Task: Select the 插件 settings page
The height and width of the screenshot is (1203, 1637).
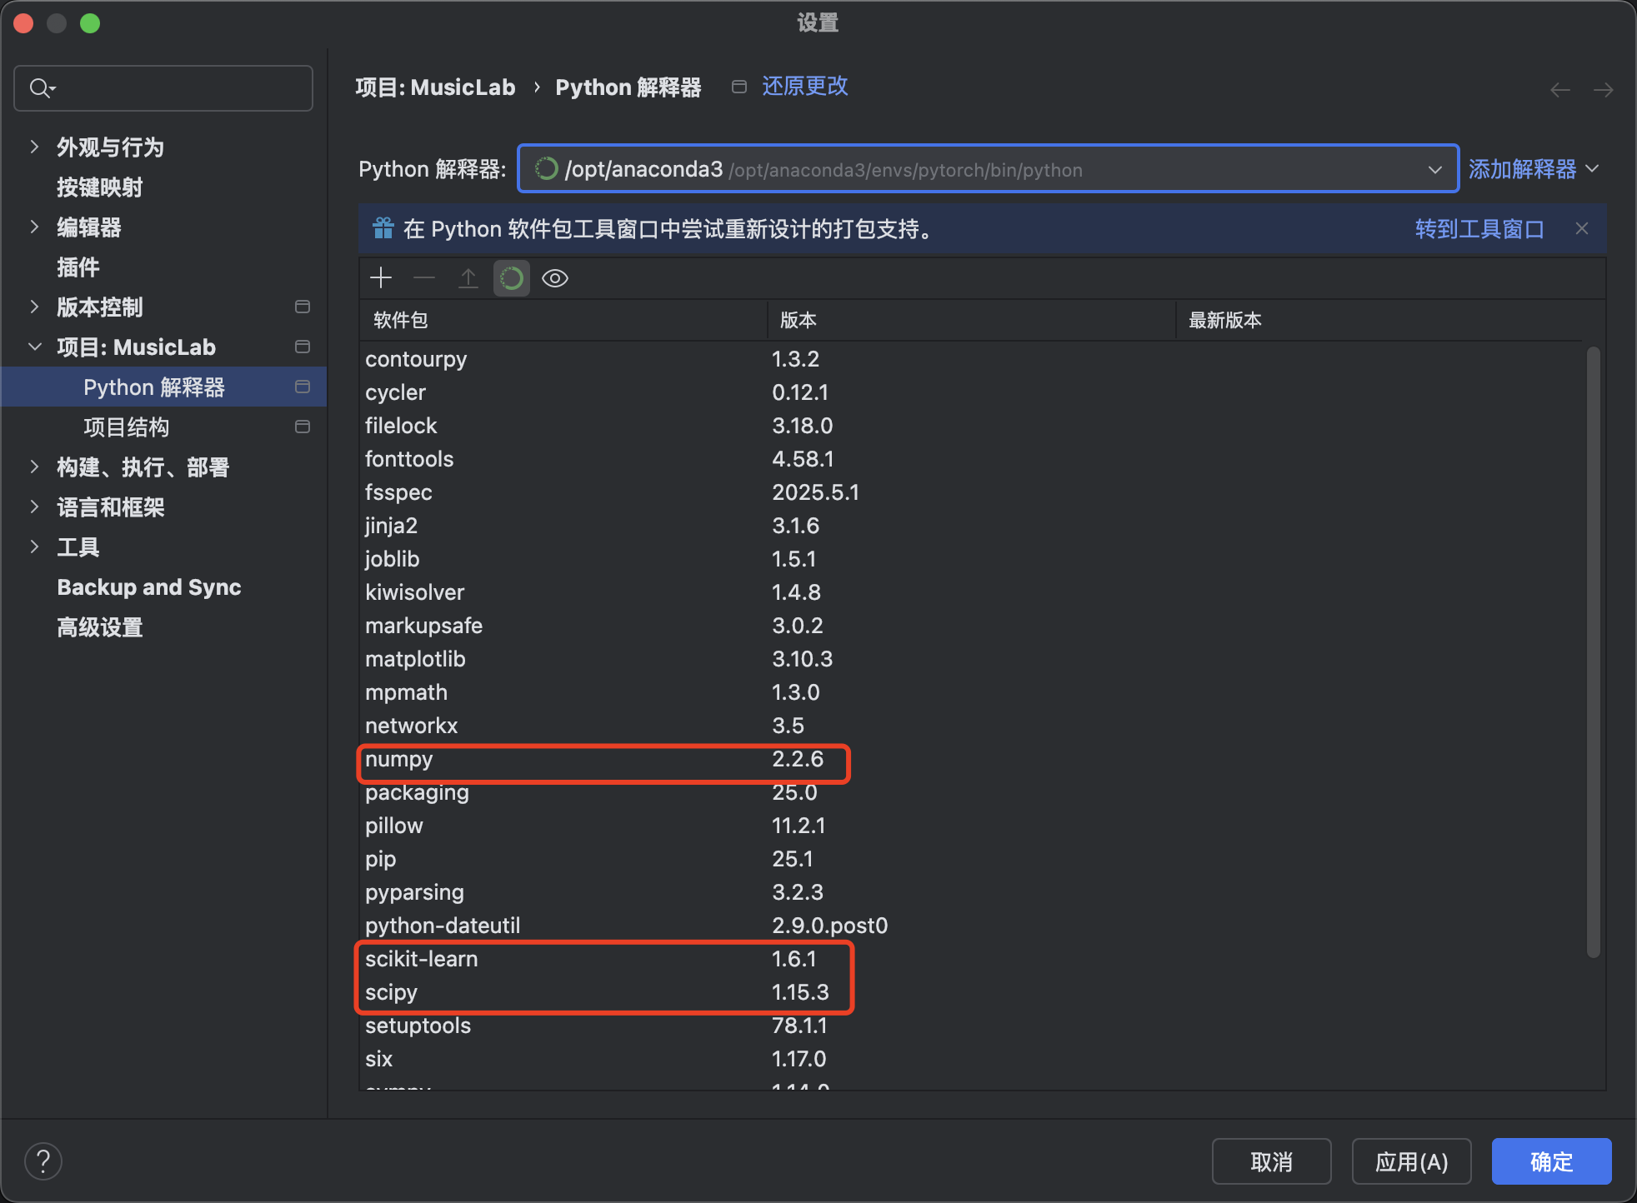Action: tap(78, 267)
